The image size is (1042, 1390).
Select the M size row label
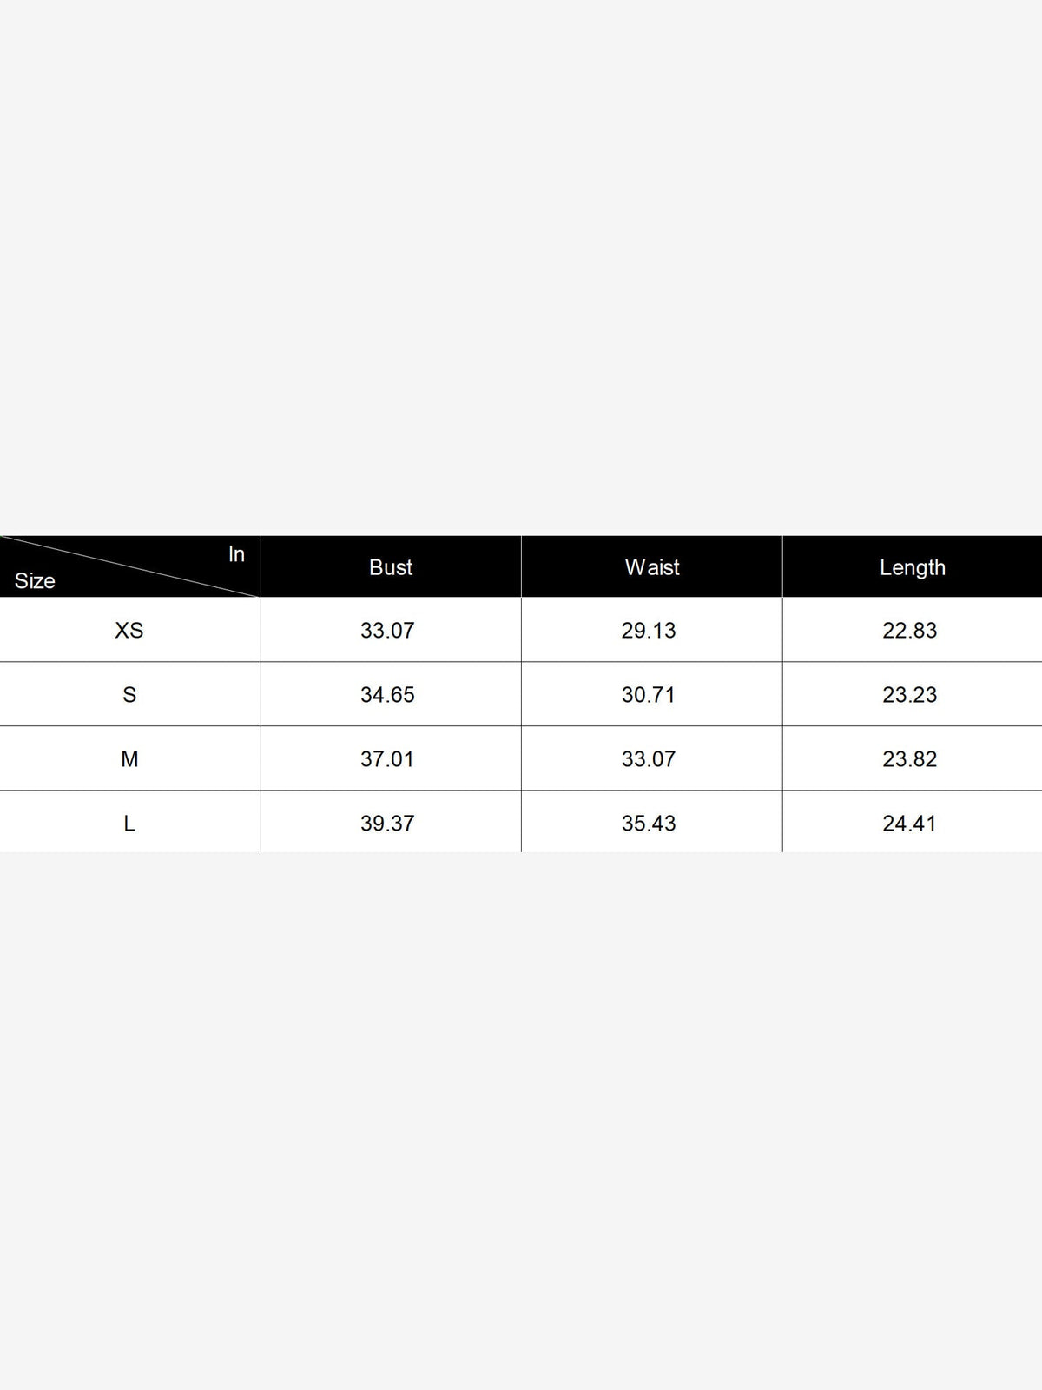[129, 759]
